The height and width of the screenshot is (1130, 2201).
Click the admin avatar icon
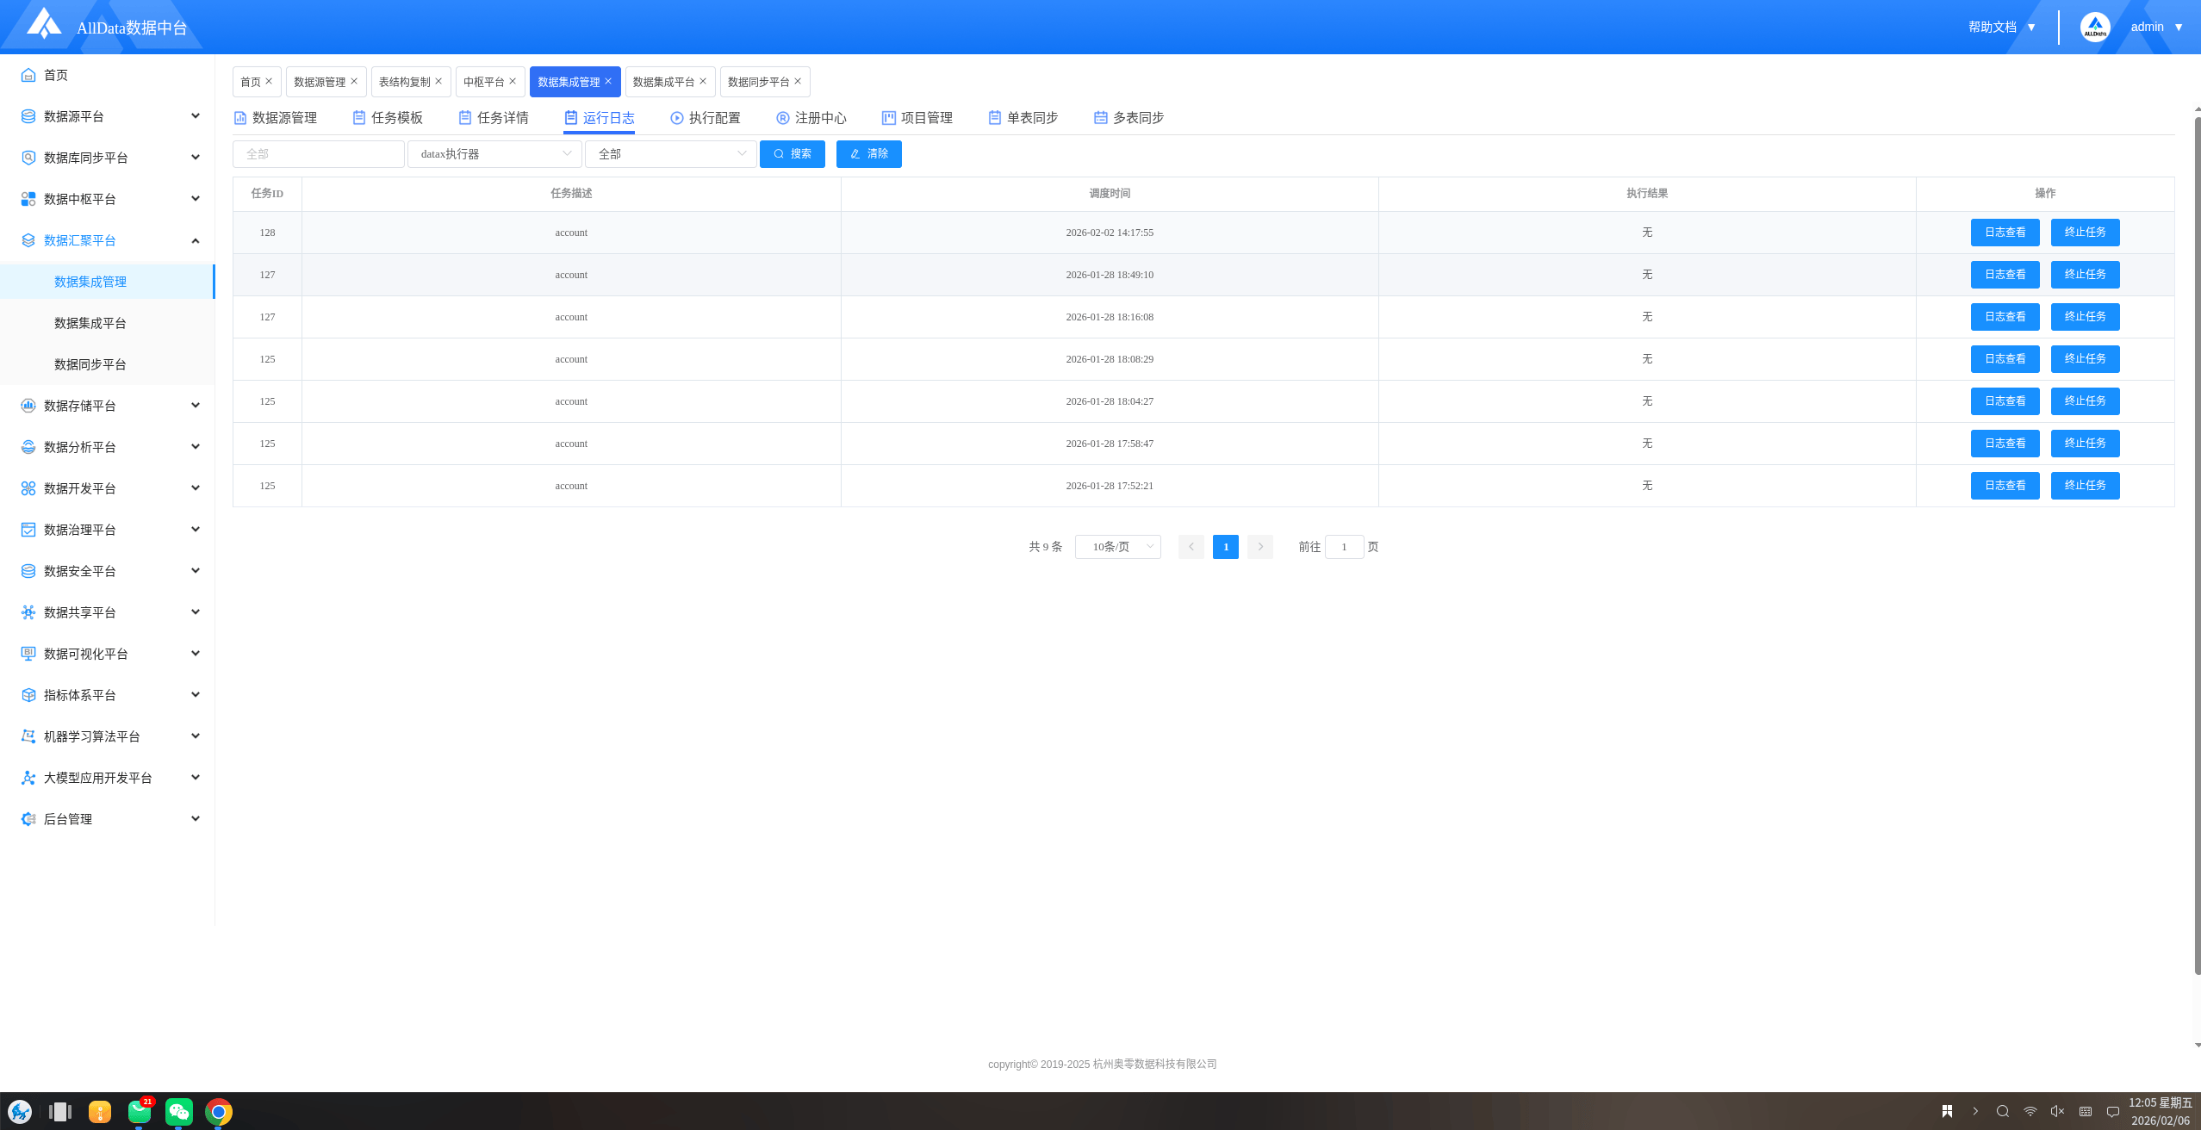tap(2094, 27)
